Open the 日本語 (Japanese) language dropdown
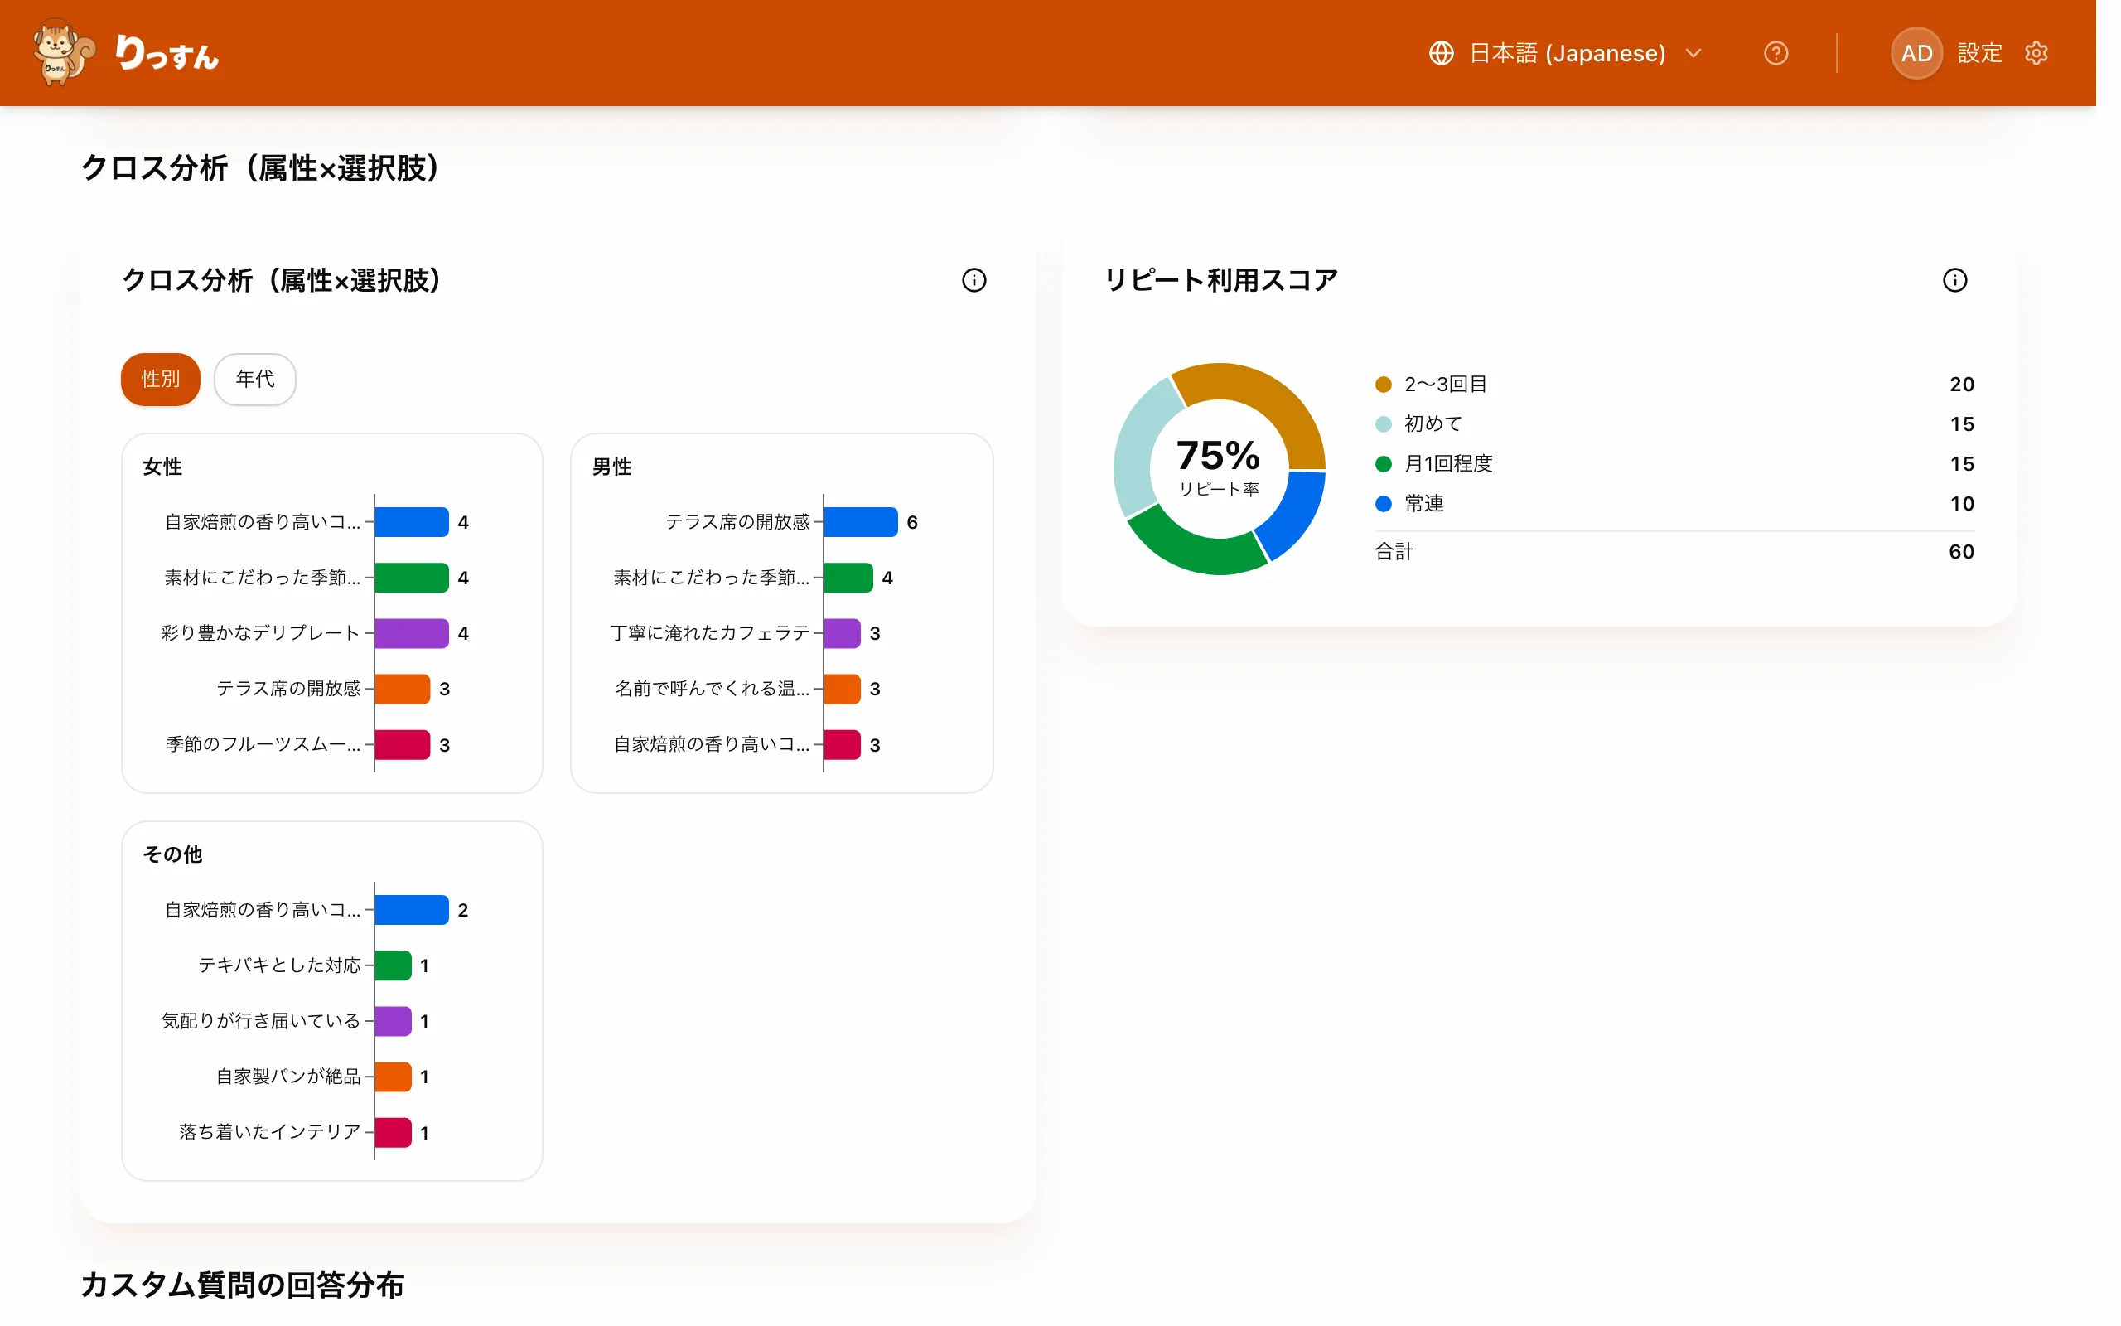Screen dimensions: 2121x1326 [1566, 54]
